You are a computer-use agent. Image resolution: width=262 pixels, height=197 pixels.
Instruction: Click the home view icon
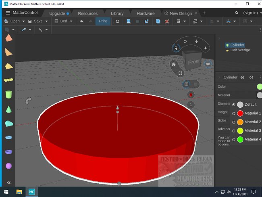pos(173,64)
